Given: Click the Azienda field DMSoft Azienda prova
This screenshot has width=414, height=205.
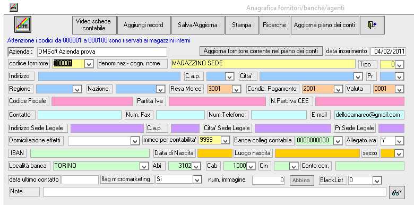Looking at the screenshot, I should pyautogui.click(x=102, y=52).
